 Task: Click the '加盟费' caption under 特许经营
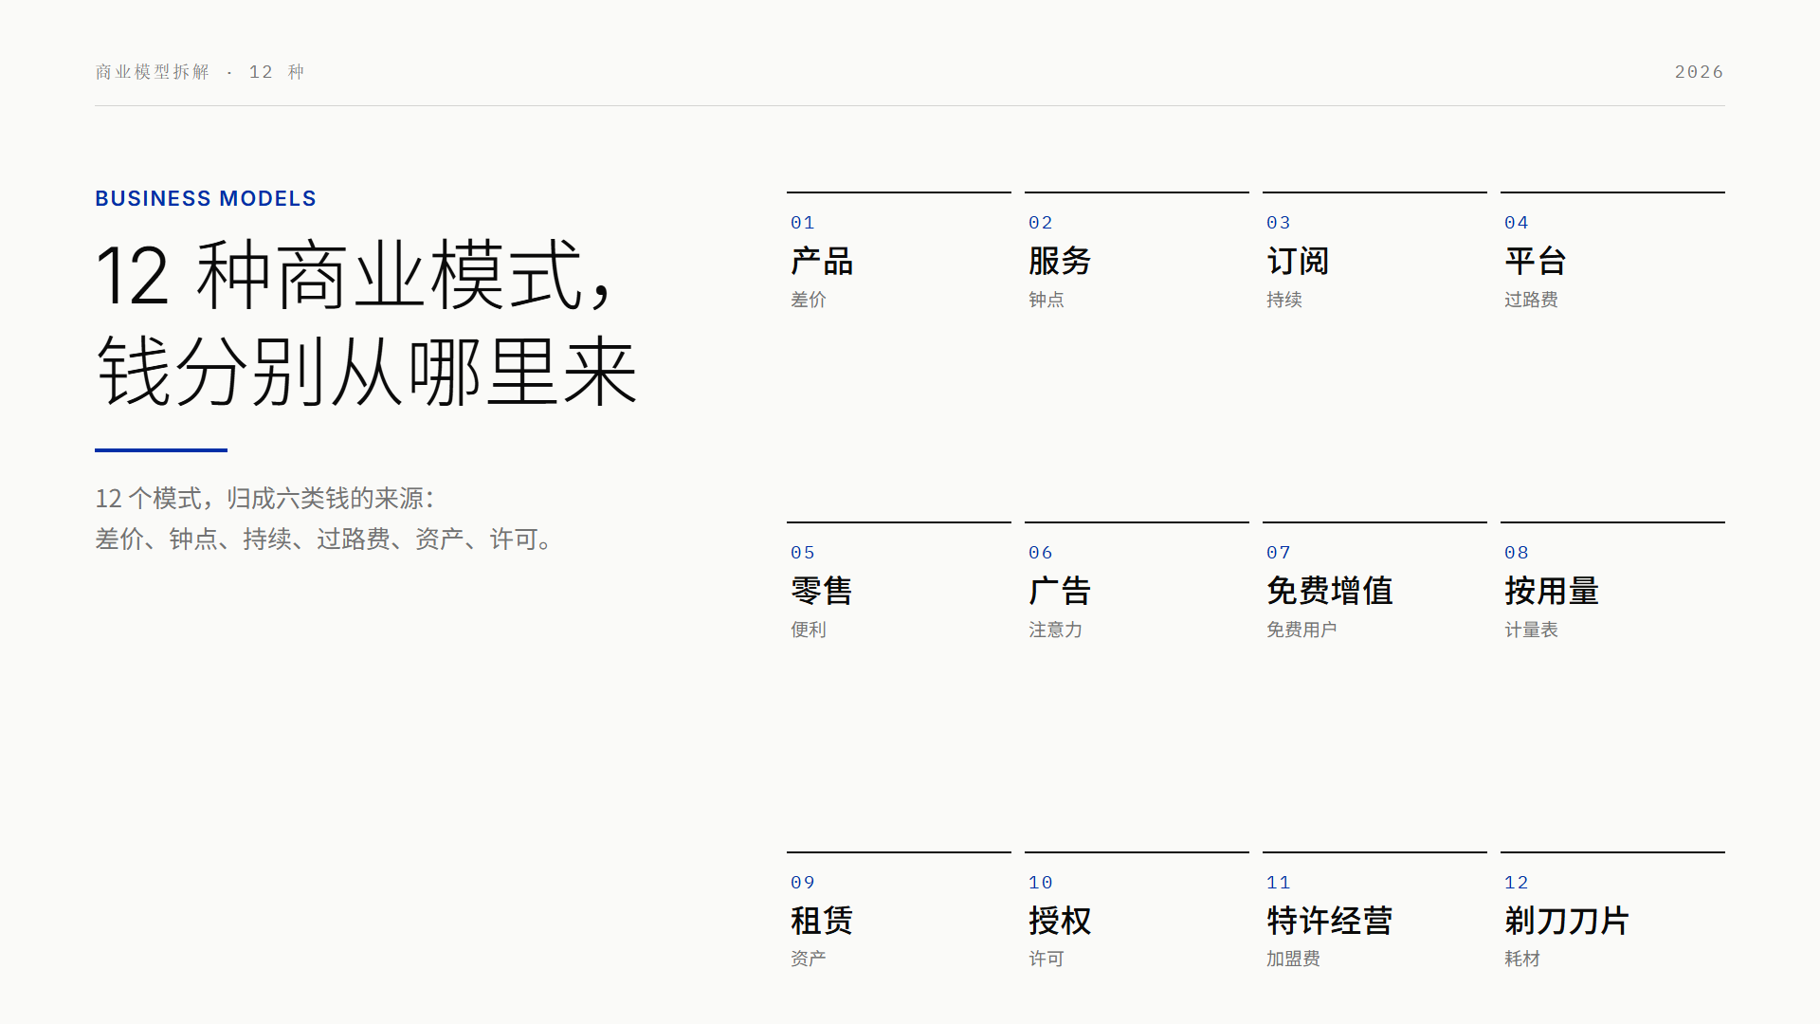(1293, 959)
